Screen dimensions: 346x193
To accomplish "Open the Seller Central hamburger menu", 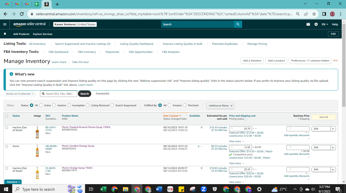I will (x=5, y=24).
